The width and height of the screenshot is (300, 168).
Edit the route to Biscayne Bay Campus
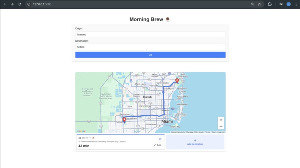point(157,145)
